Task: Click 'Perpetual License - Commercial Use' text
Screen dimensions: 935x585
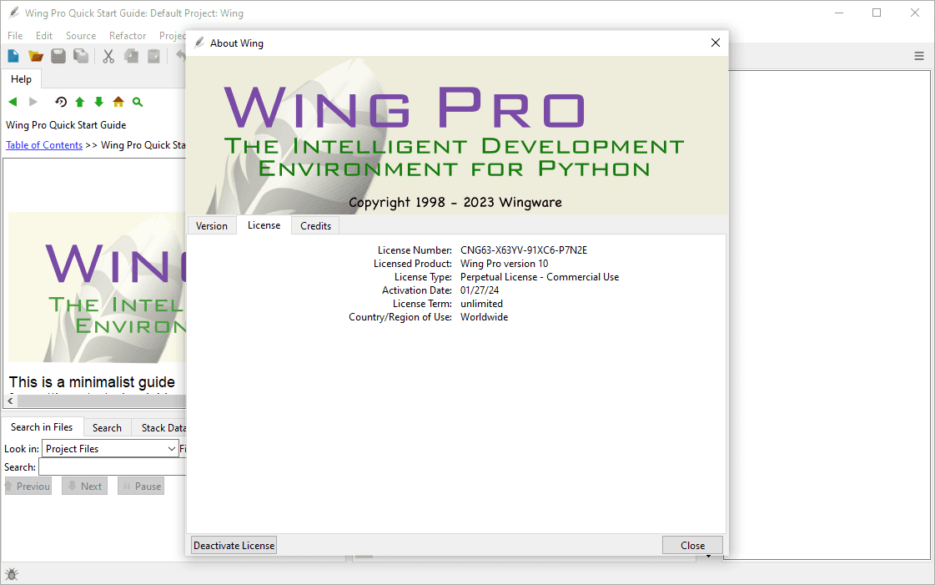Action: pos(540,277)
